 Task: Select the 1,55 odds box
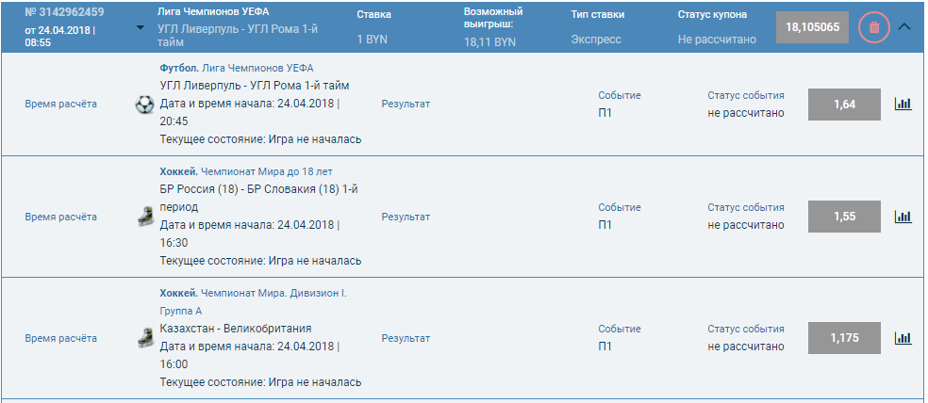tap(845, 217)
